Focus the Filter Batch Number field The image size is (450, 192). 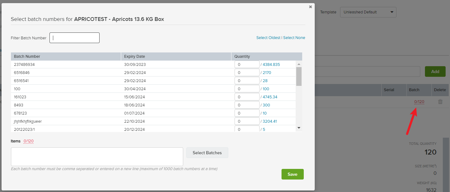coord(74,37)
